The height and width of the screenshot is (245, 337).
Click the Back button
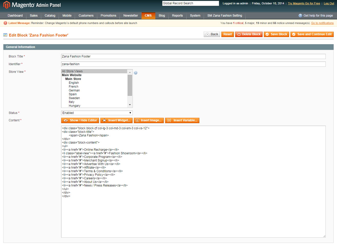(212, 34)
